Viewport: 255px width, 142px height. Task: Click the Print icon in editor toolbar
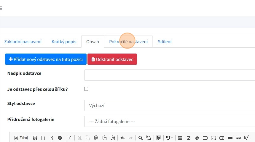tap(60, 138)
